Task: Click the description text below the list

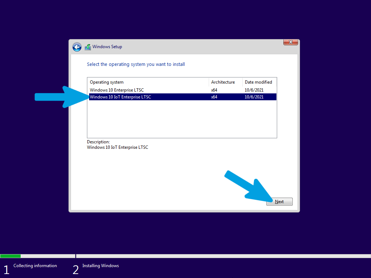Action: (x=117, y=147)
